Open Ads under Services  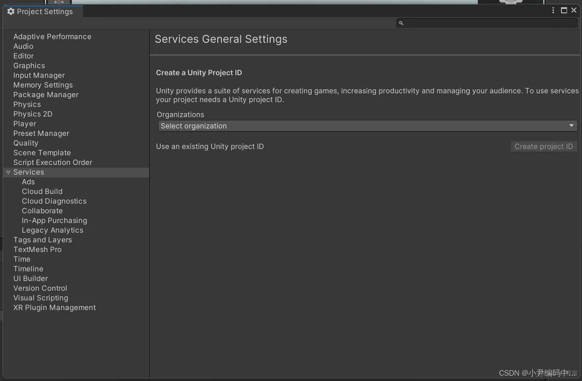click(x=28, y=182)
